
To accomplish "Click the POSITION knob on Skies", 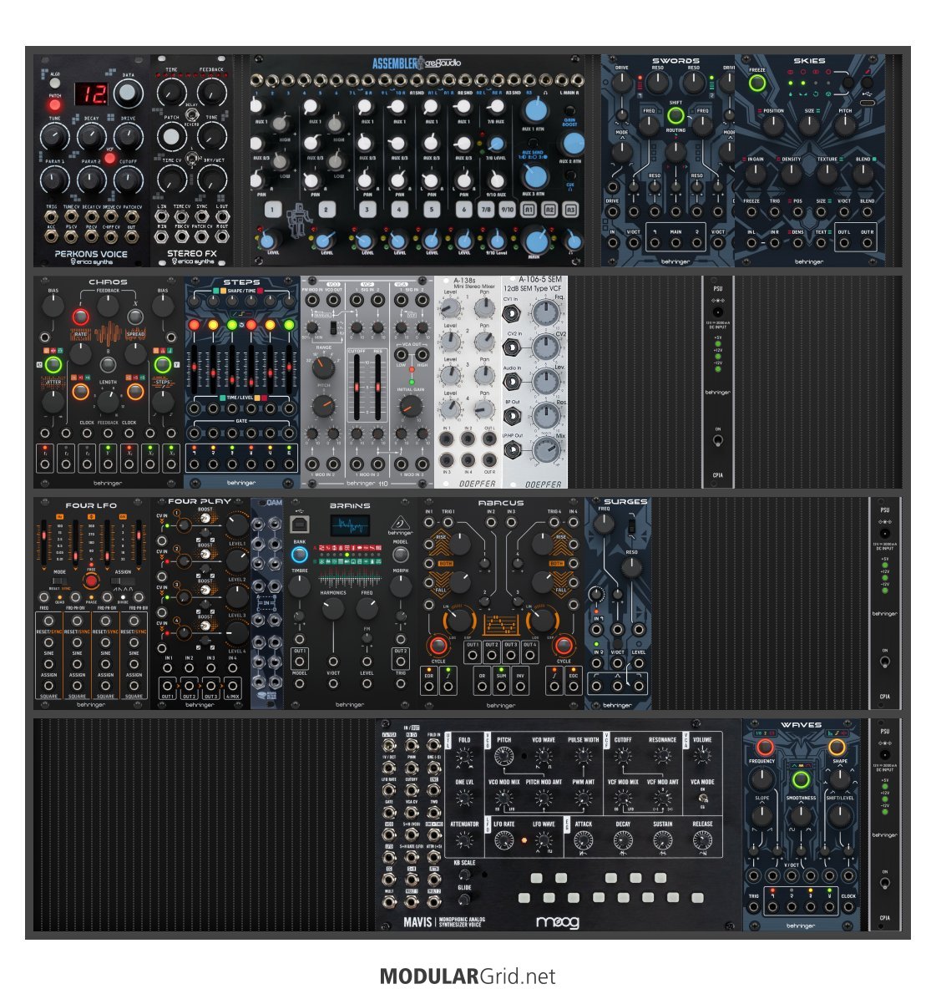I will pyautogui.click(x=773, y=125).
